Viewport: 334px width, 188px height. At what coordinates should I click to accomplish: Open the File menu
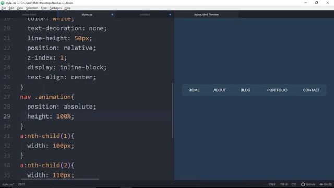(4, 8)
